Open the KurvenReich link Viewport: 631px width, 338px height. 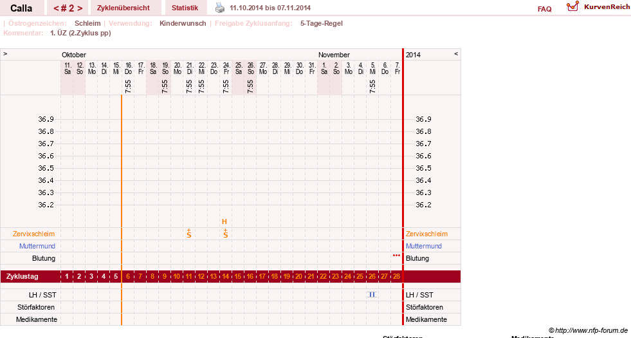click(607, 7)
